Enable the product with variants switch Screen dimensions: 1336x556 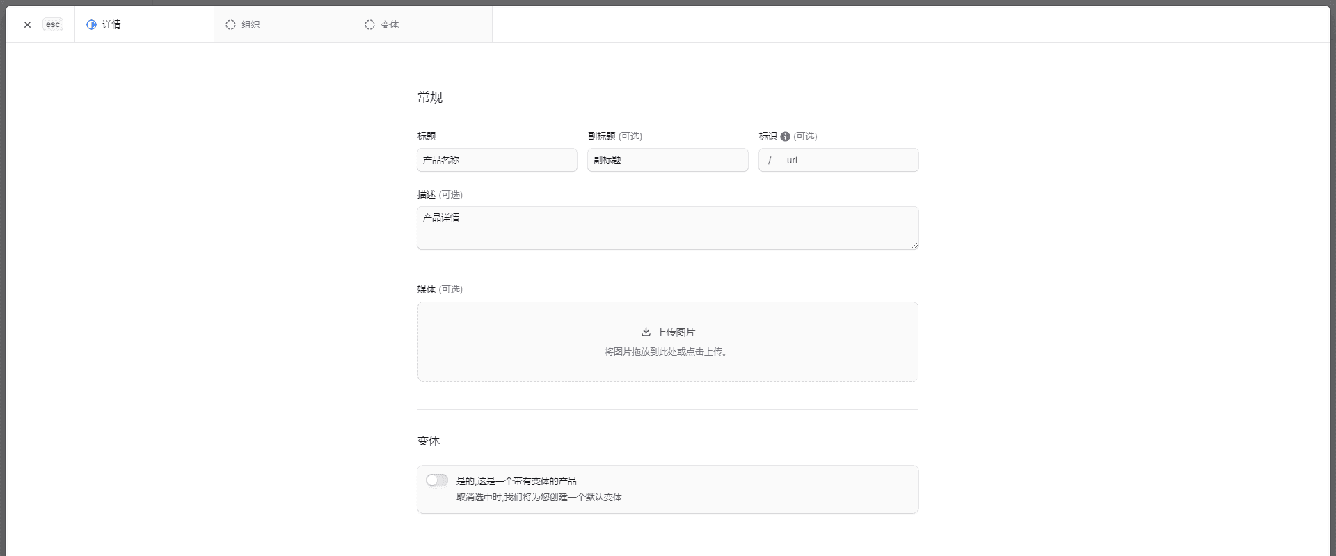437,480
